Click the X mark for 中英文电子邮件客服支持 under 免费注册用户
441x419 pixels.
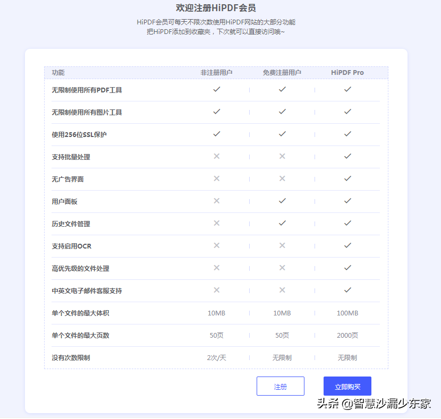[x=282, y=290]
